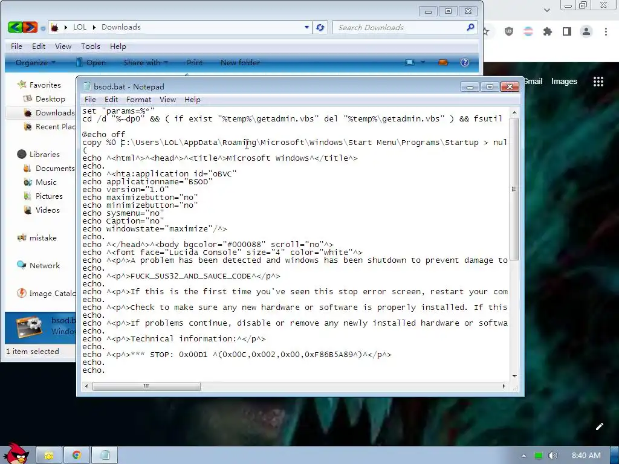Open the uBlock shield extension in Chrome
Image resolution: width=619 pixels, height=464 pixels.
point(509,31)
